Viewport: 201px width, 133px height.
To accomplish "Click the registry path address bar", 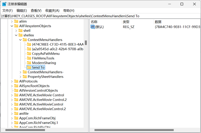I will click(100, 16).
